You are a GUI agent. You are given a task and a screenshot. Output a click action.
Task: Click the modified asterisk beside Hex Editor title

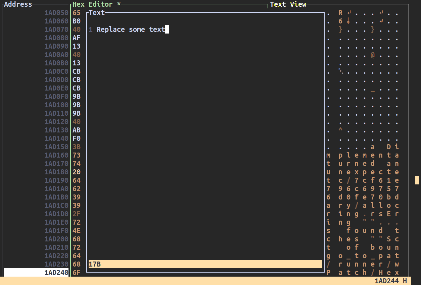click(119, 4)
